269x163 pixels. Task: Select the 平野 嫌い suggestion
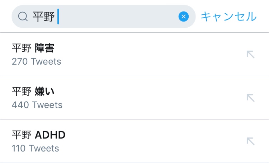134,98
